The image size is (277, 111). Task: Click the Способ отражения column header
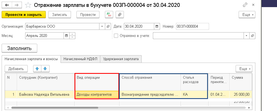pos(150,82)
